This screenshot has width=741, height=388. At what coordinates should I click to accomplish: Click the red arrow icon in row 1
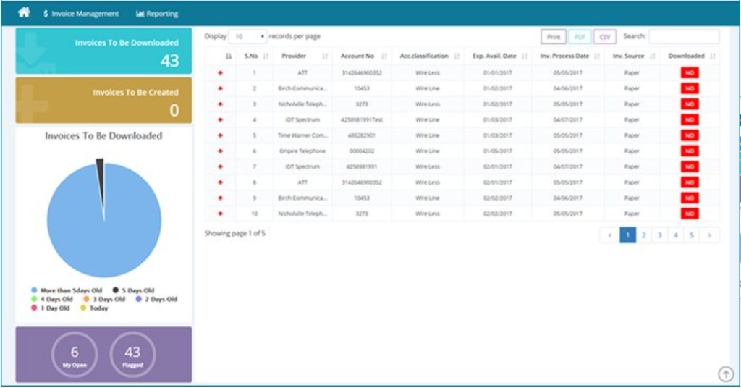[220, 73]
